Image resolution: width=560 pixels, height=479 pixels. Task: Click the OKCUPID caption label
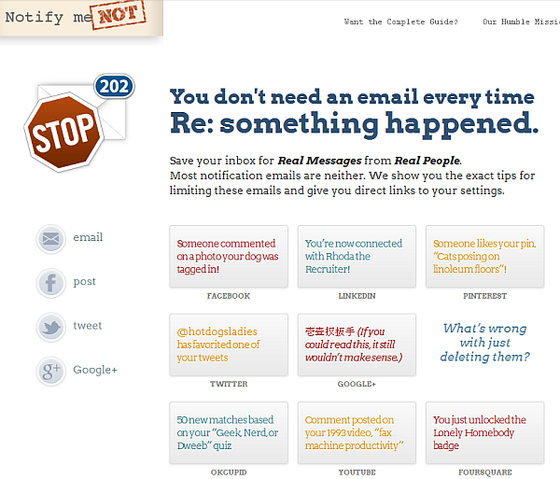click(229, 472)
